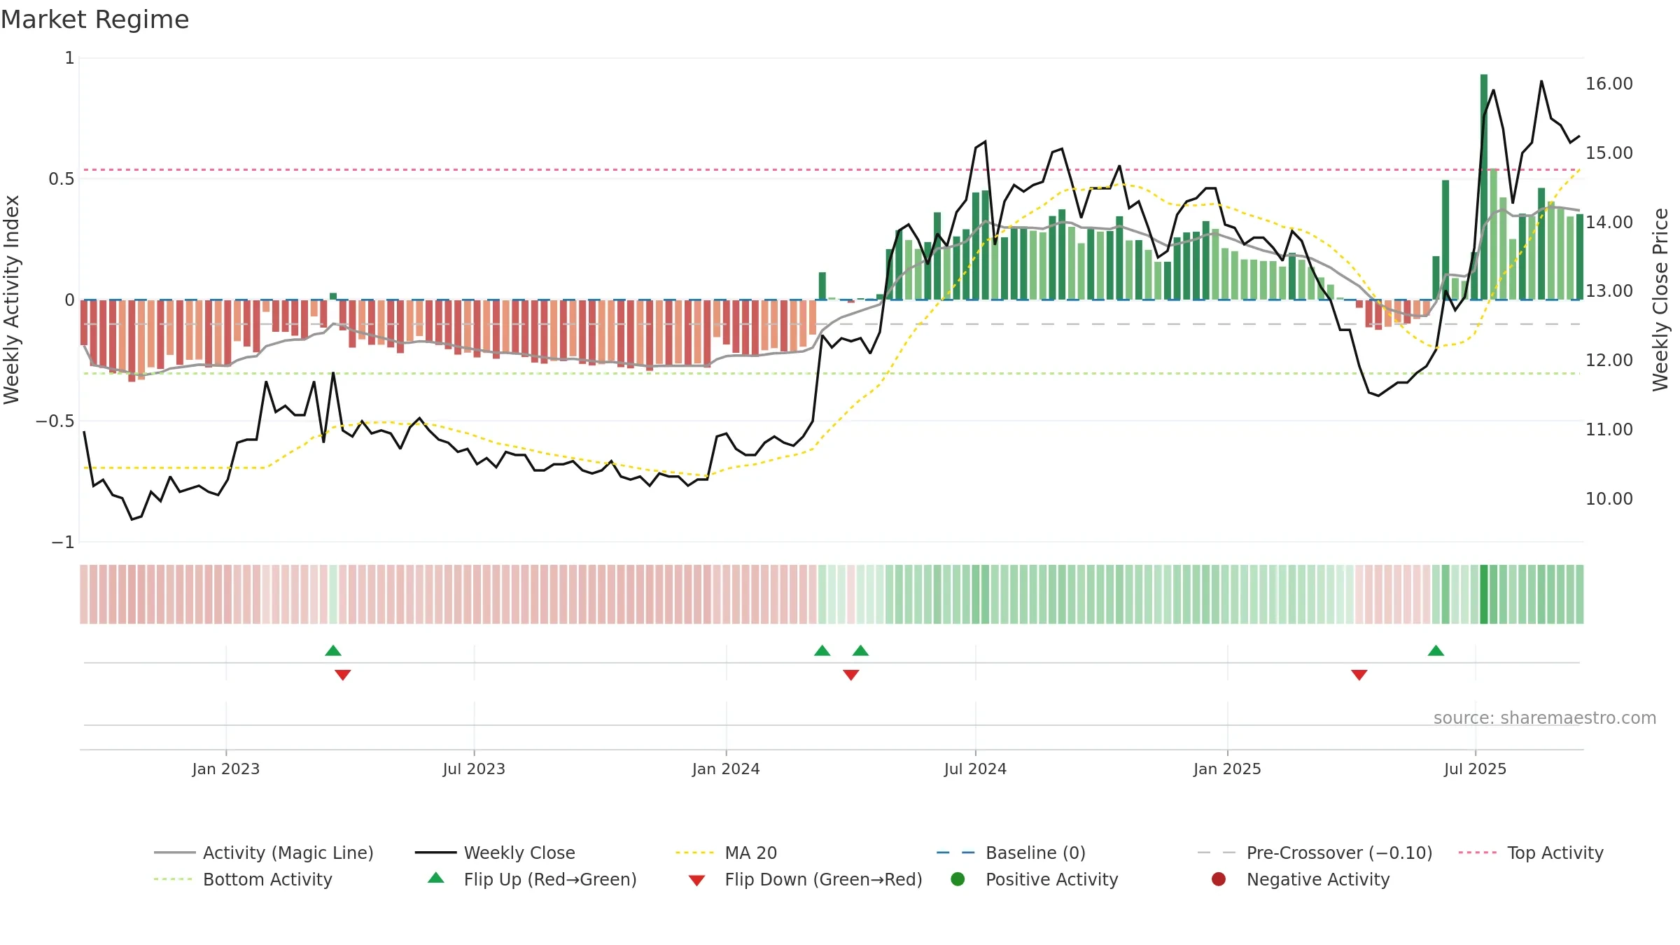The image size is (1680, 945).
Task: Toggle Activity (Magic Line) legend entry
Action: pos(264,853)
